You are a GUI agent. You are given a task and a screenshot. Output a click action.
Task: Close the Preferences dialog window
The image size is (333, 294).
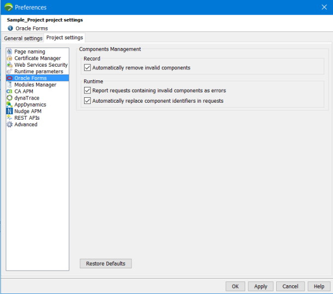tap(324, 7)
